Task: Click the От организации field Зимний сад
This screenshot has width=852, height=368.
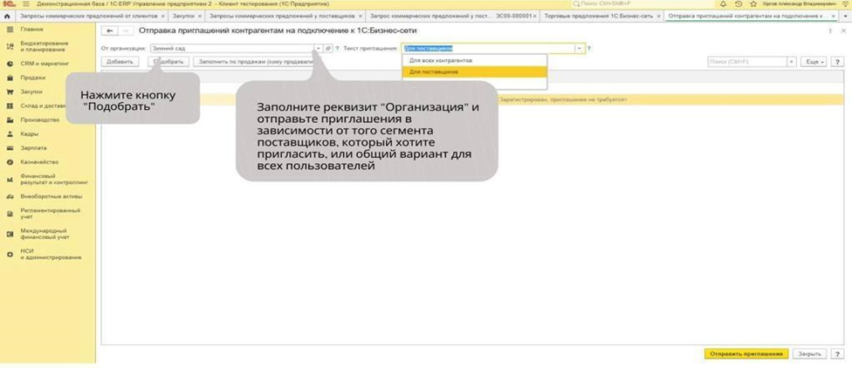Action: tap(232, 48)
